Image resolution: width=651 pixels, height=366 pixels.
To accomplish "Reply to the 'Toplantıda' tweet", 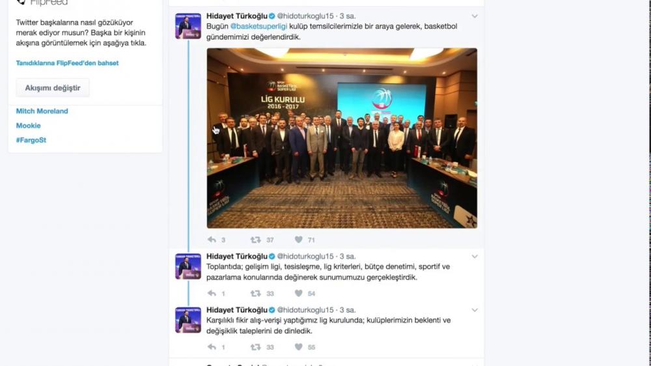I will 212,293.
